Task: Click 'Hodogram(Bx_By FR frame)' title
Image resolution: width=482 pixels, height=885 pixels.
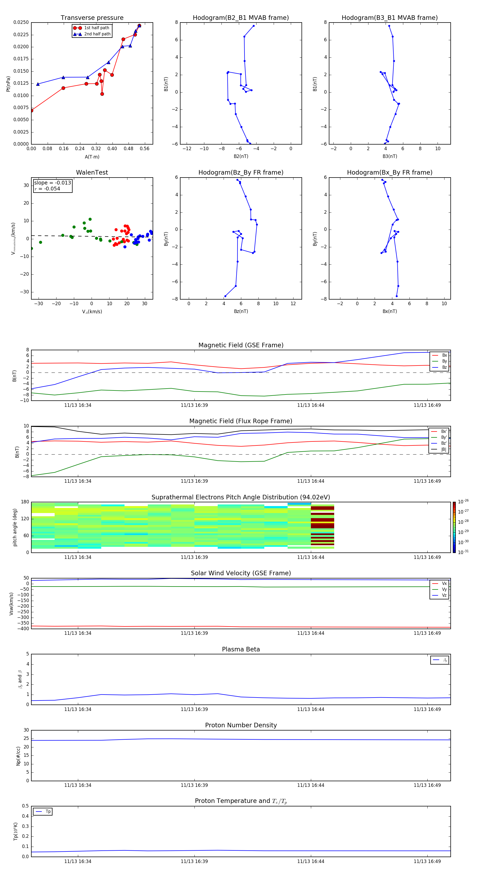Action: click(x=390, y=172)
